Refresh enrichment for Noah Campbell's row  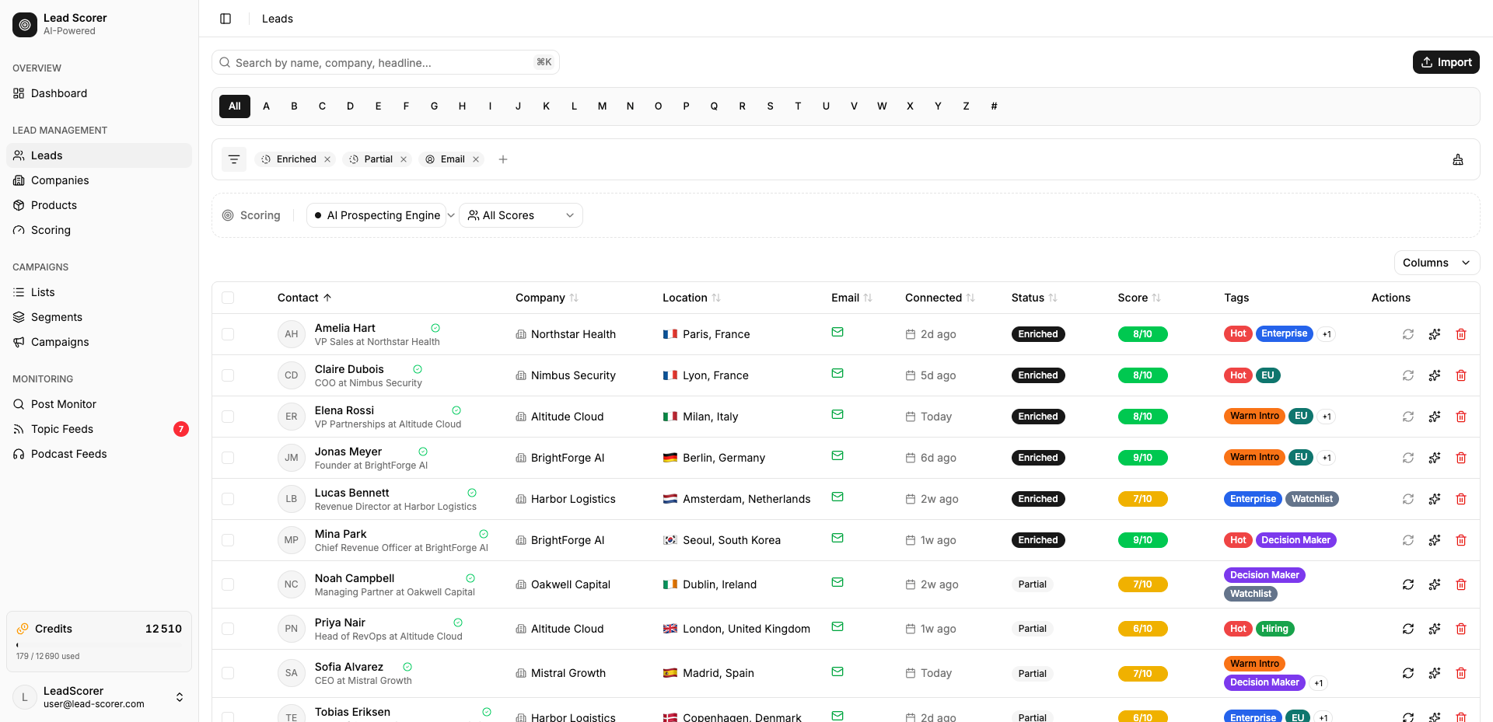[x=1407, y=584]
